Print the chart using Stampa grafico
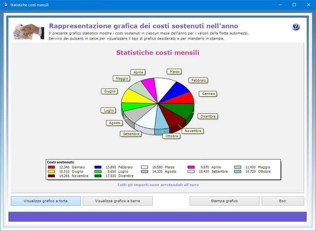This screenshot has width=316, height=231. click(x=224, y=201)
